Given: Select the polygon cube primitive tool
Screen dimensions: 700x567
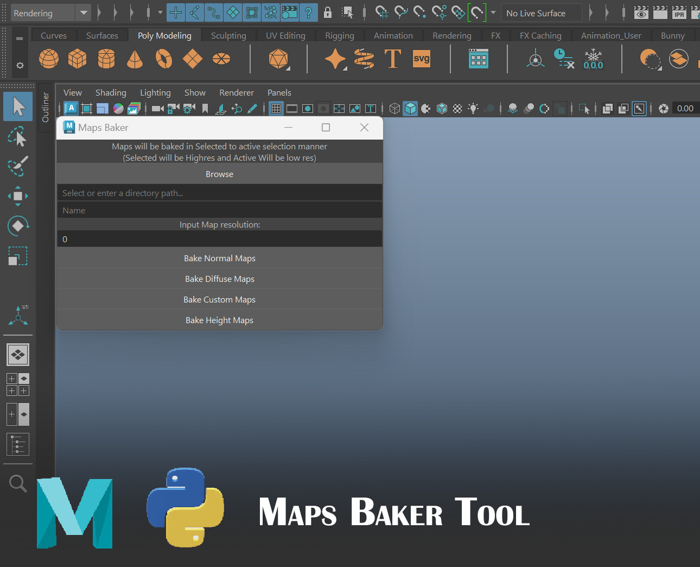Looking at the screenshot, I should 77,59.
